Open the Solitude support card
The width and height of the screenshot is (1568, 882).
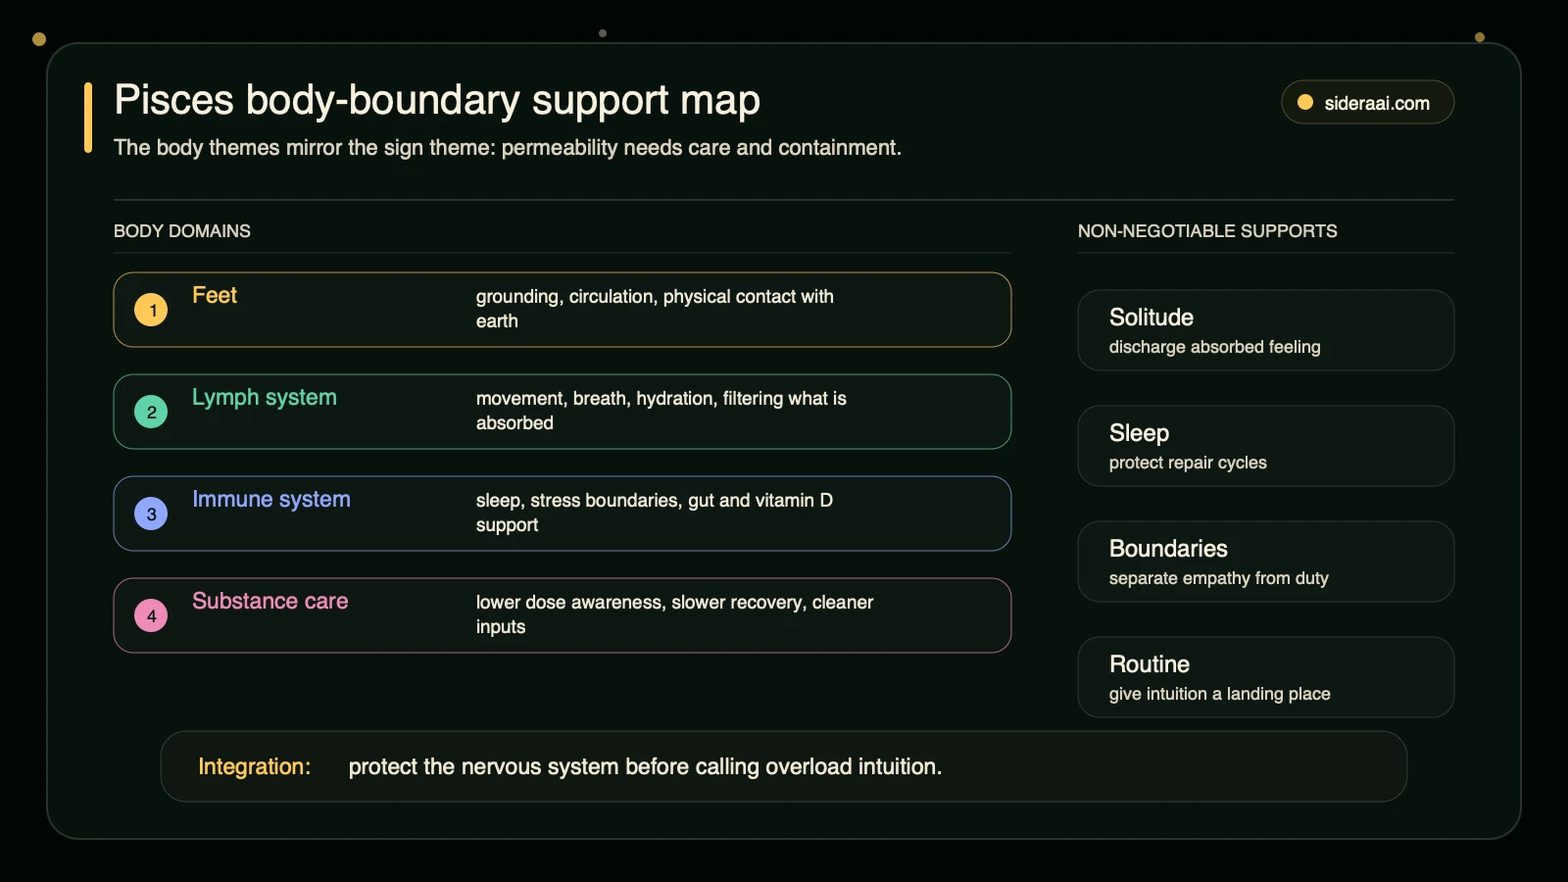pyautogui.click(x=1266, y=330)
